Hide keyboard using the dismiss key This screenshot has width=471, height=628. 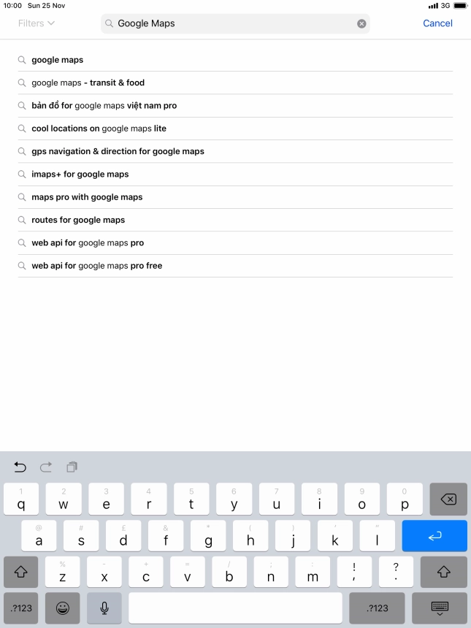pyautogui.click(x=440, y=608)
